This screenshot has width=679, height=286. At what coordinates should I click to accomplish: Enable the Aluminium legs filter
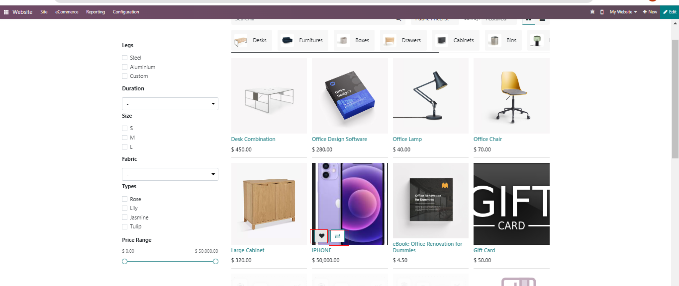[125, 67]
